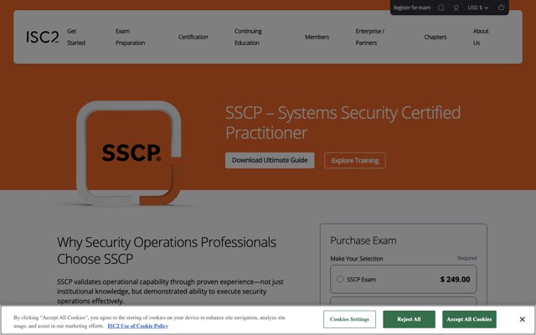Open the Exam Preparation menu
The width and height of the screenshot is (536, 335).
pos(131,37)
